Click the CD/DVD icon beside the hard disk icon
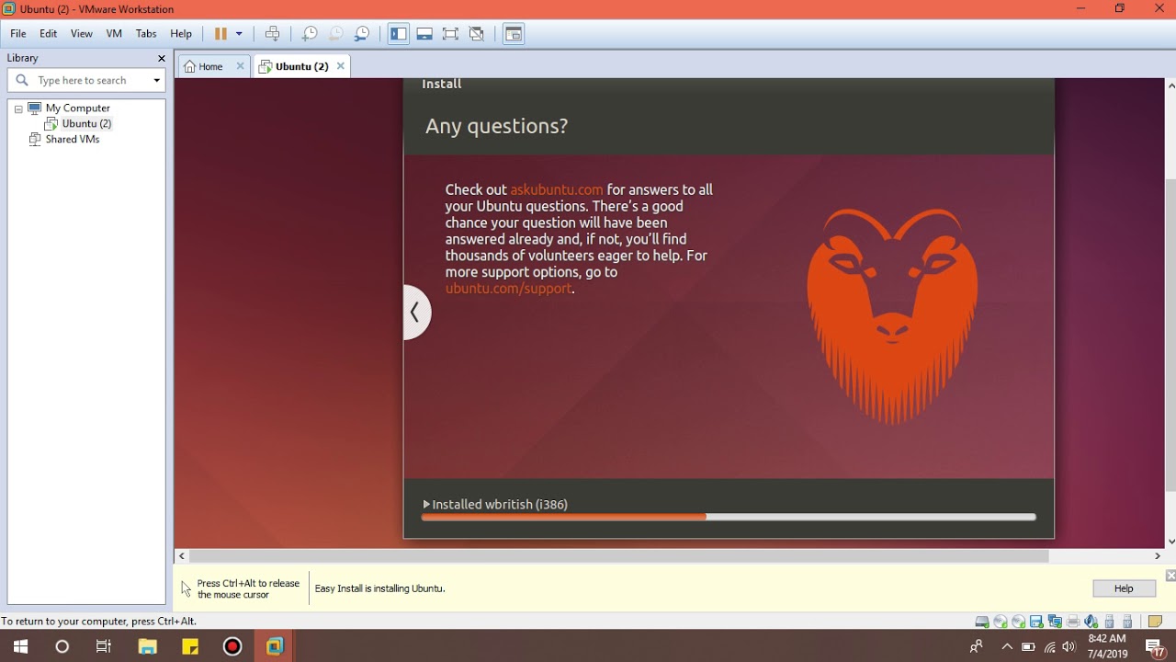Screen dimensions: 1176x662 point(1001,622)
